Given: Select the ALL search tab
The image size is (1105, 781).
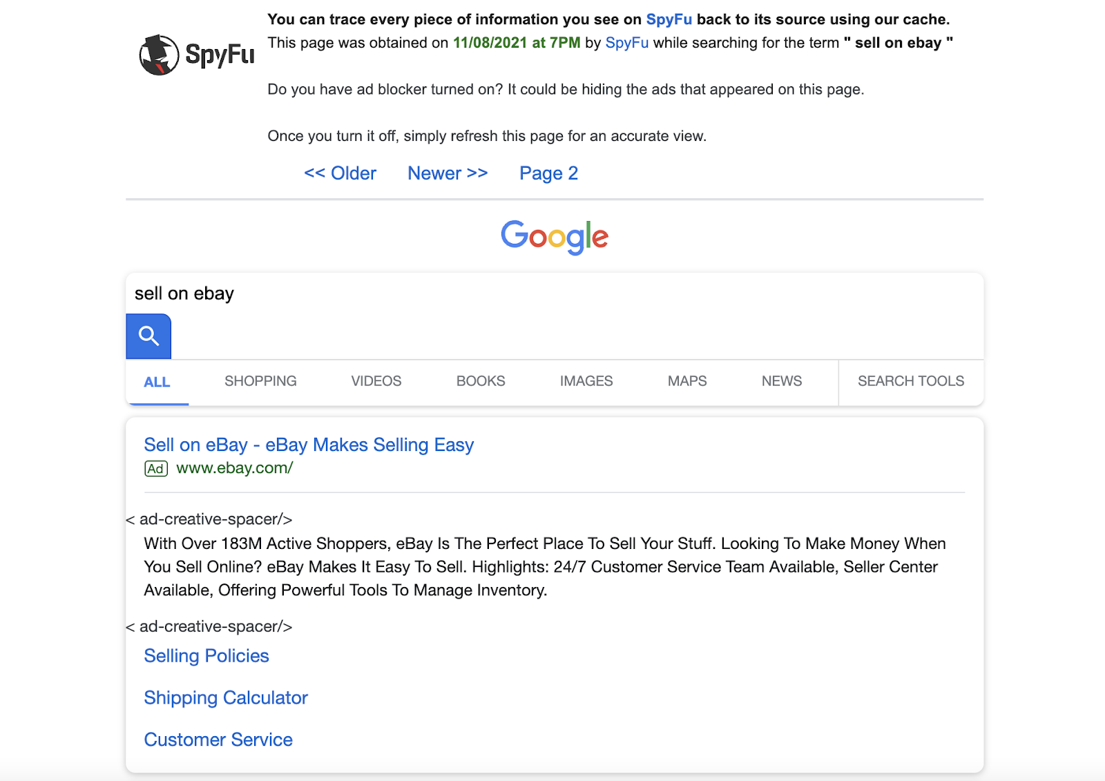Looking at the screenshot, I should coord(157,382).
